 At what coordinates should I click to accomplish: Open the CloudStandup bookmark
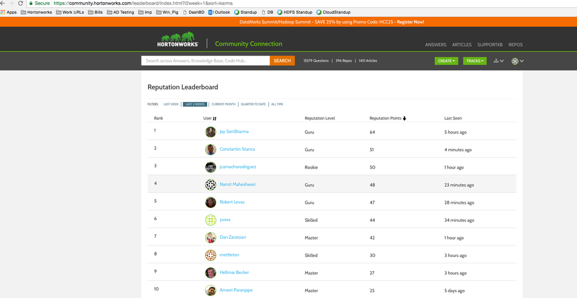pos(333,12)
